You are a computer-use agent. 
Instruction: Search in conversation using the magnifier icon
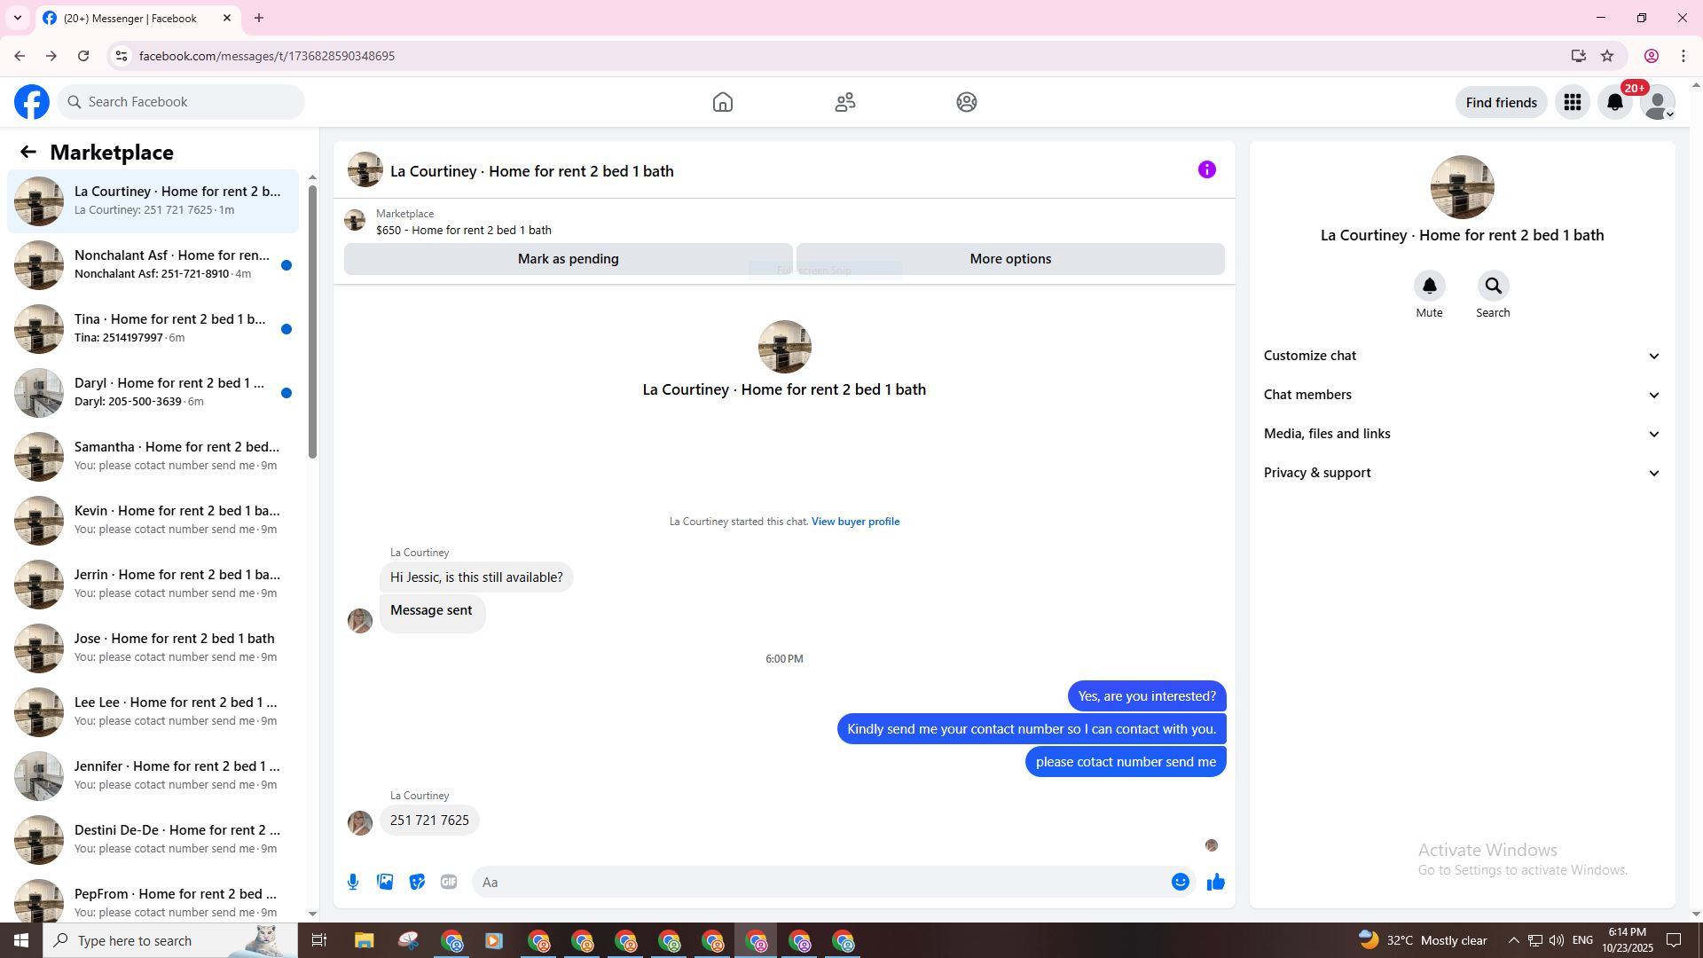1493,287
